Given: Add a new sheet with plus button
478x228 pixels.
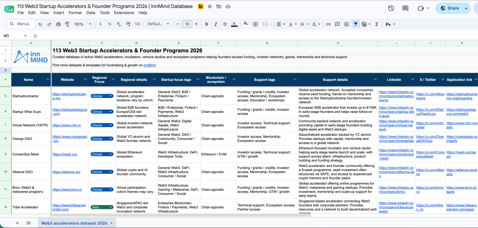Looking at the screenshot, I should (17, 223).
